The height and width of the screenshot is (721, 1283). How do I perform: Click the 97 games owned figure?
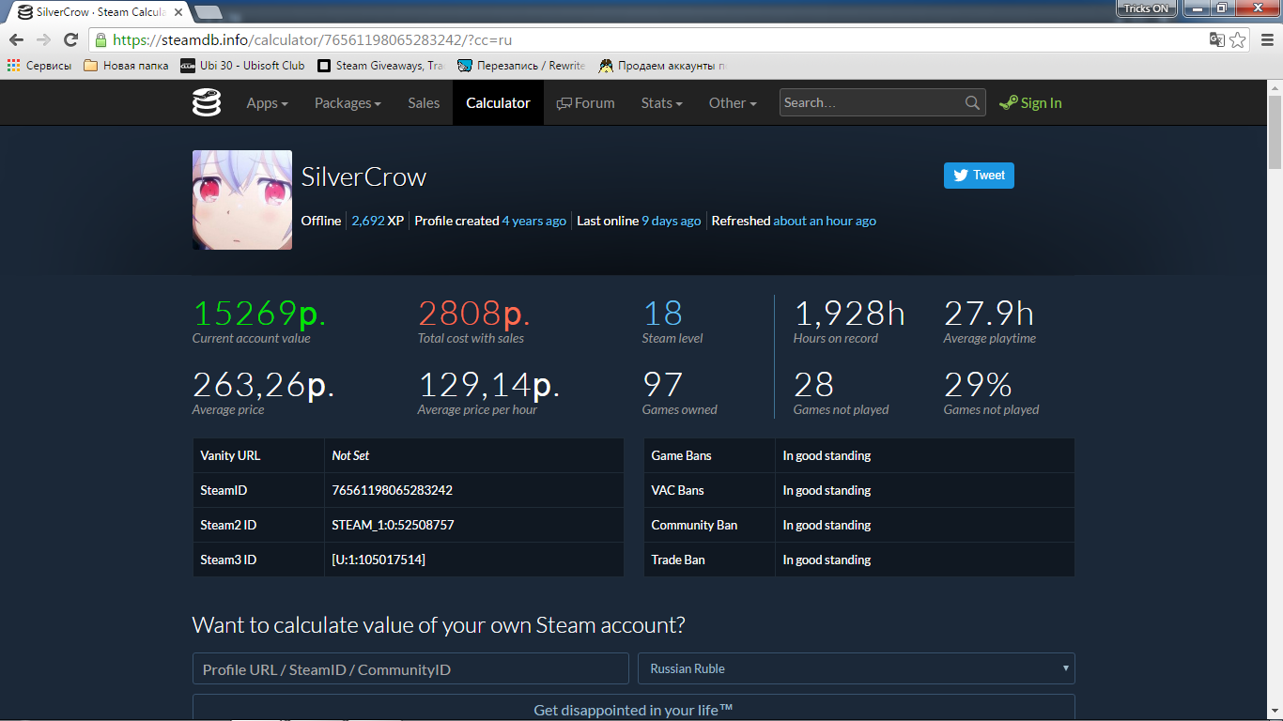tap(662, 385)
